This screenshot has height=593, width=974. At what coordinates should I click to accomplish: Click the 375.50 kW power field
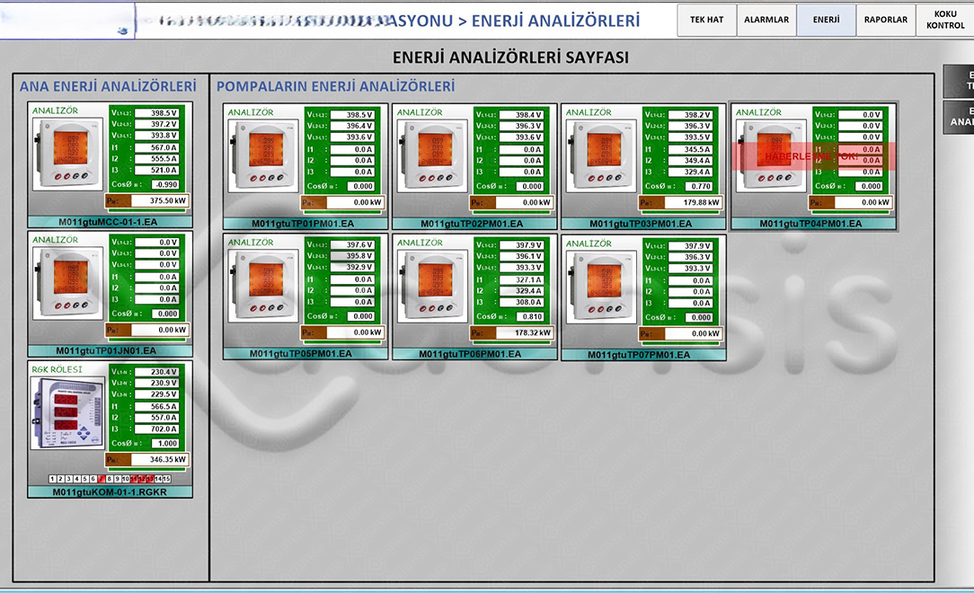coord(159,201)
